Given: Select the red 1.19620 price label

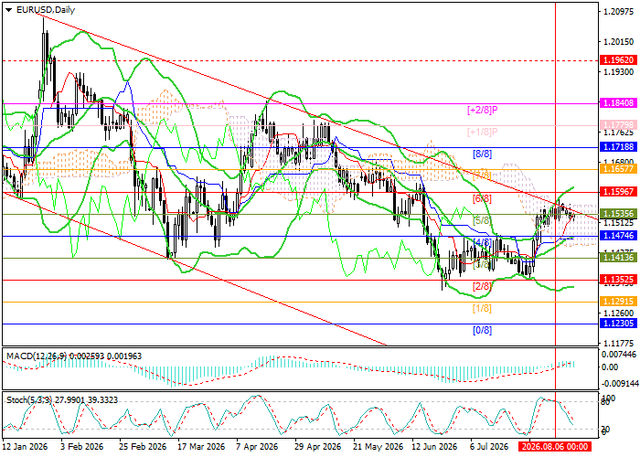Looking at the screenshot, I should click(618, 60).
